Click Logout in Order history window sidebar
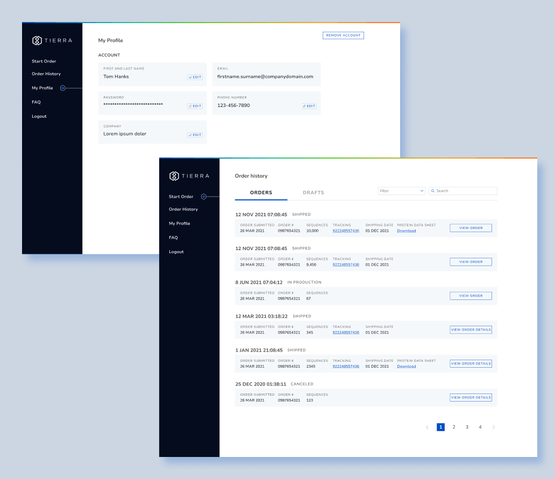Viewport: 555px width, 479px height. coord(176,252)
